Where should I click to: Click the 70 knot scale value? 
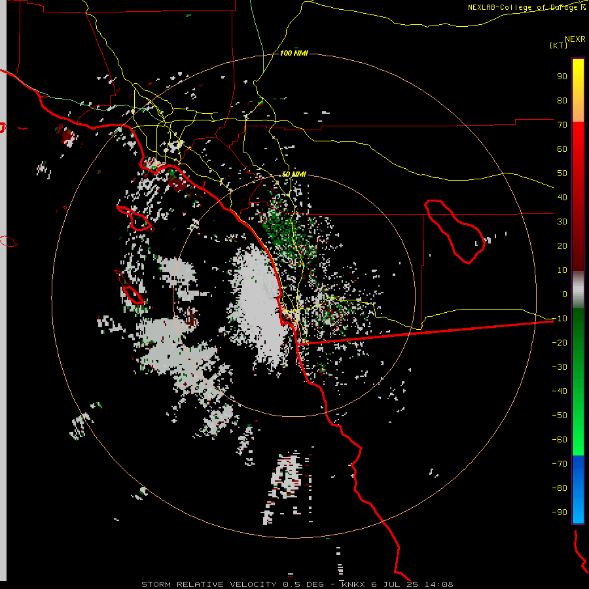tap(562, 125)
